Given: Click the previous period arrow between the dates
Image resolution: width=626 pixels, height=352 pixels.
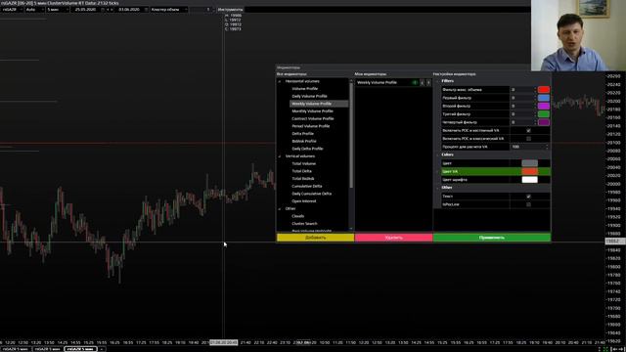Looking at the screenshot, I should click(x=108, y=9).
